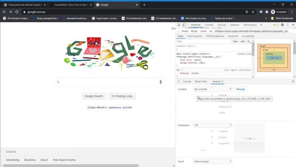The height and width of the screenshot is (167, 296).
Task: Switch to the Performance tab
Action: (250, 25)
